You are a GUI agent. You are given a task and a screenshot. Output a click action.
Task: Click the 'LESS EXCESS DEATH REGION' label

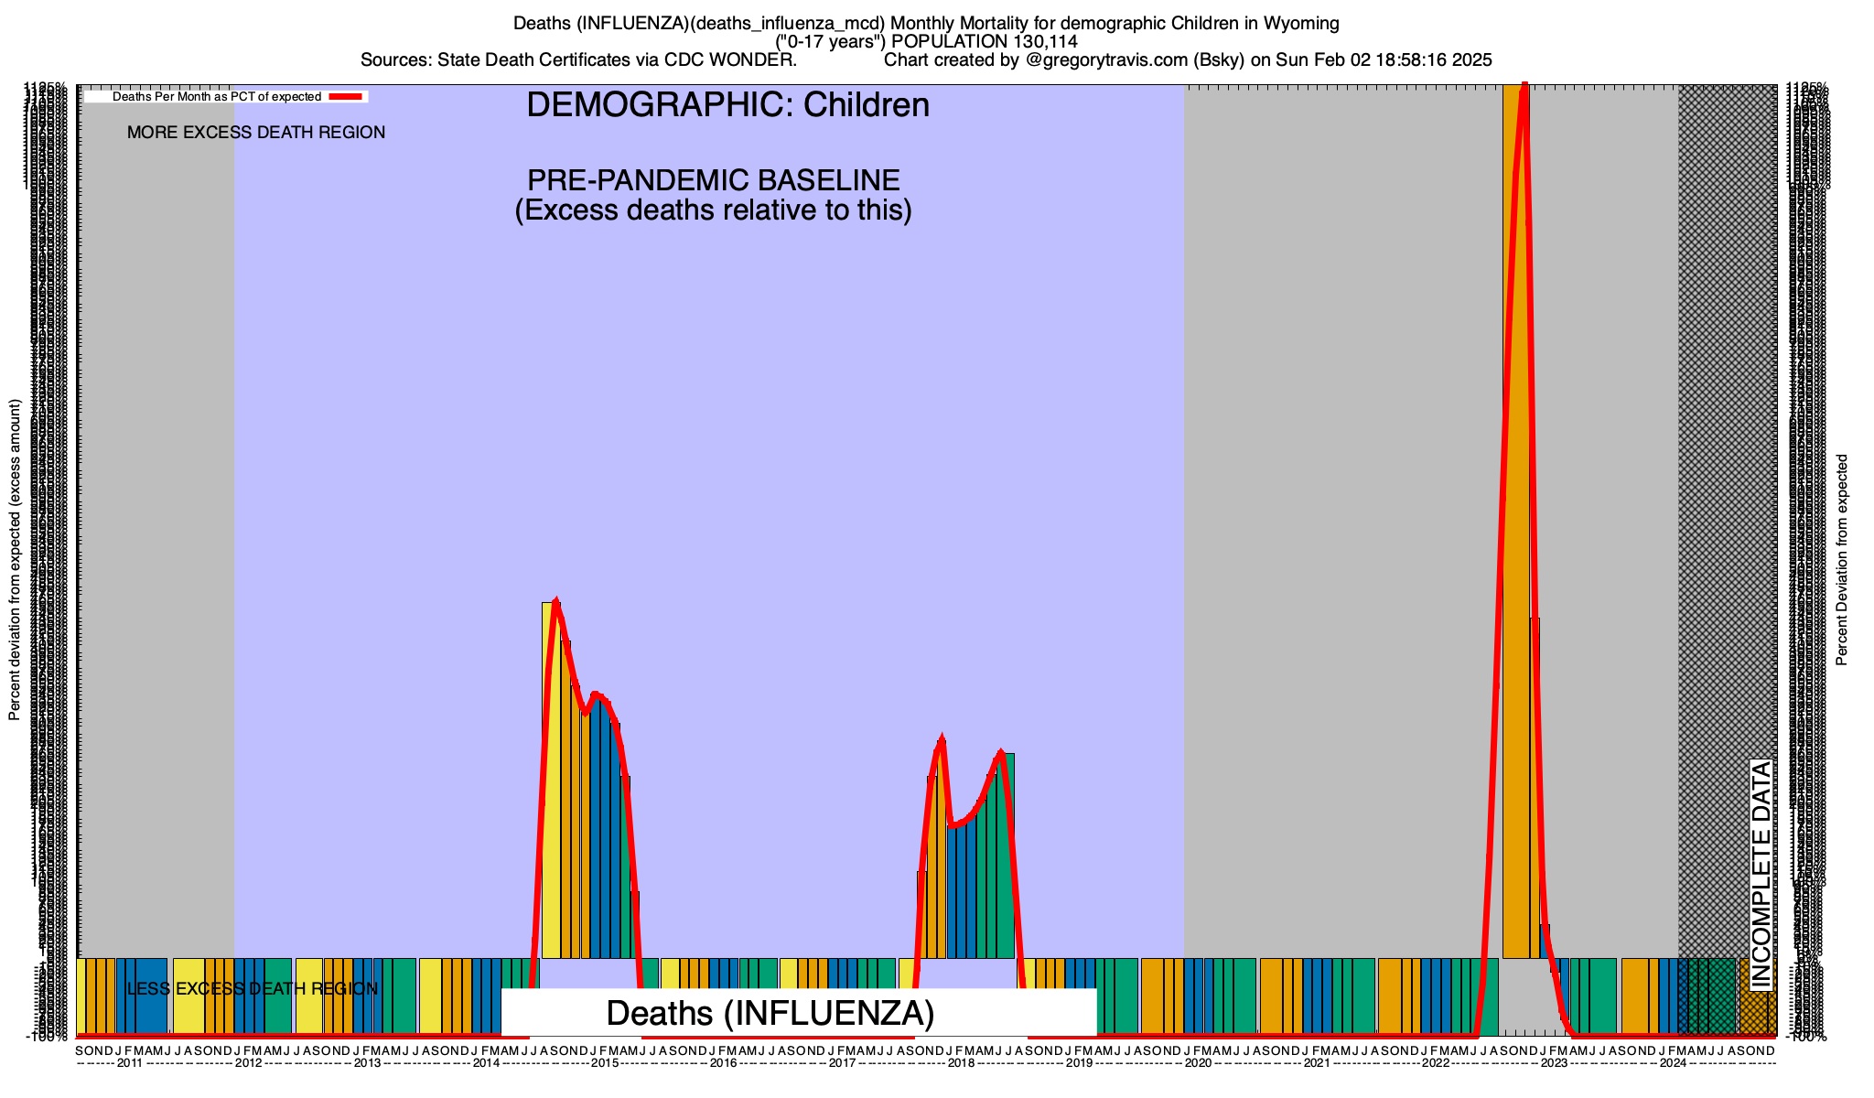point(252,989)
